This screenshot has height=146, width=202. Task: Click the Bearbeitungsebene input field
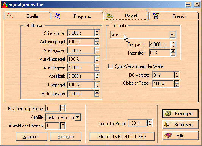pos(53,108)
